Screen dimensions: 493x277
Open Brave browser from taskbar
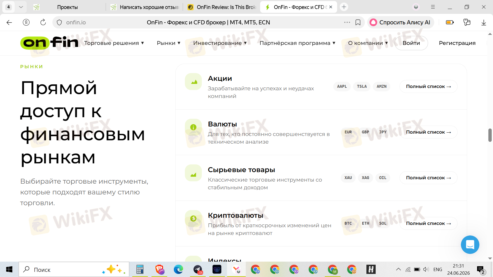point(159,269)
